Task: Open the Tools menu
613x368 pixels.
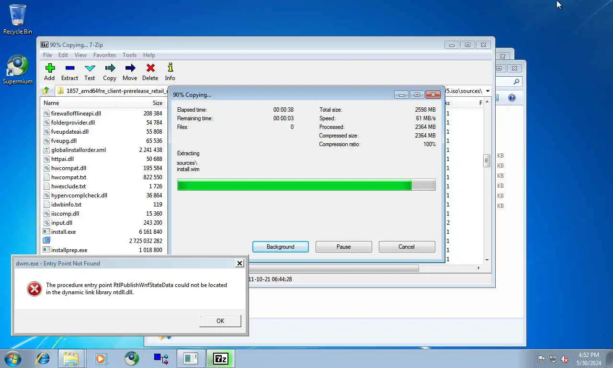Action: (129, 55)
